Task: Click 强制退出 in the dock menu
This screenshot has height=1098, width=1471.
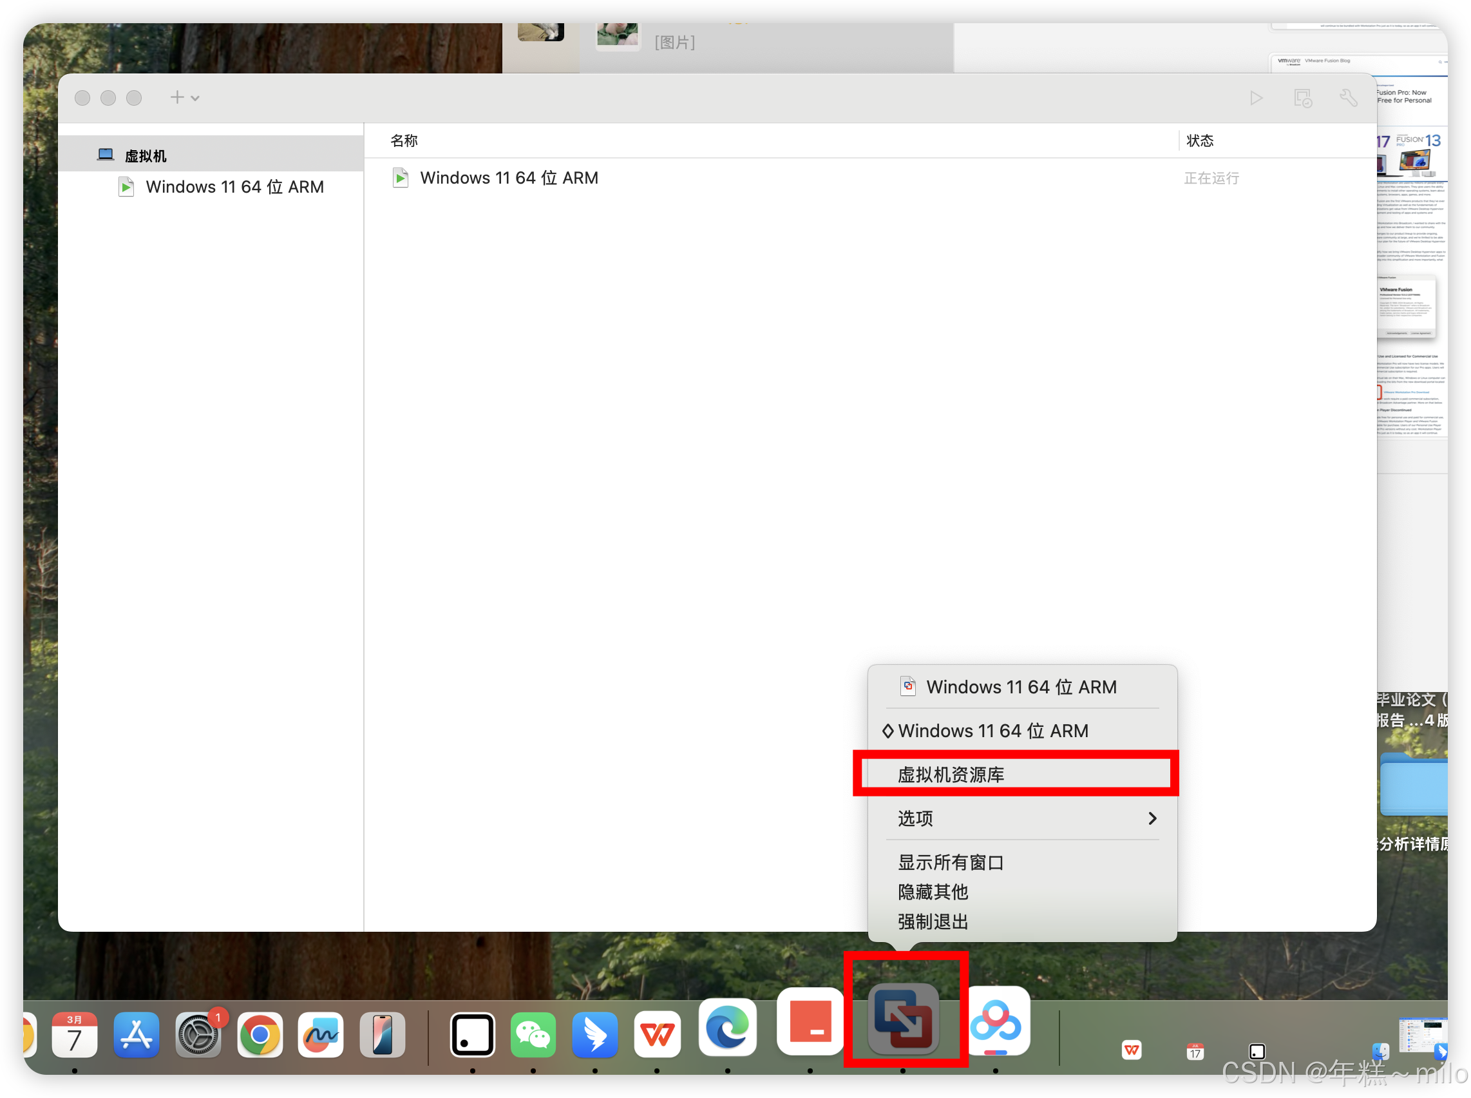Action: (x=932, y=921)
